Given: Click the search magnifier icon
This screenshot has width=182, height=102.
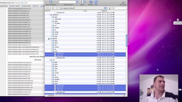Looking at the screenshot, I should [x=114, y=8].
